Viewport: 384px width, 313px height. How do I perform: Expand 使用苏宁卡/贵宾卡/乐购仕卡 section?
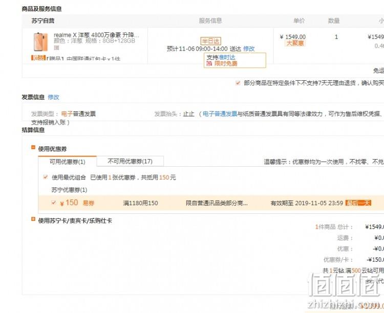click(33, 219)
